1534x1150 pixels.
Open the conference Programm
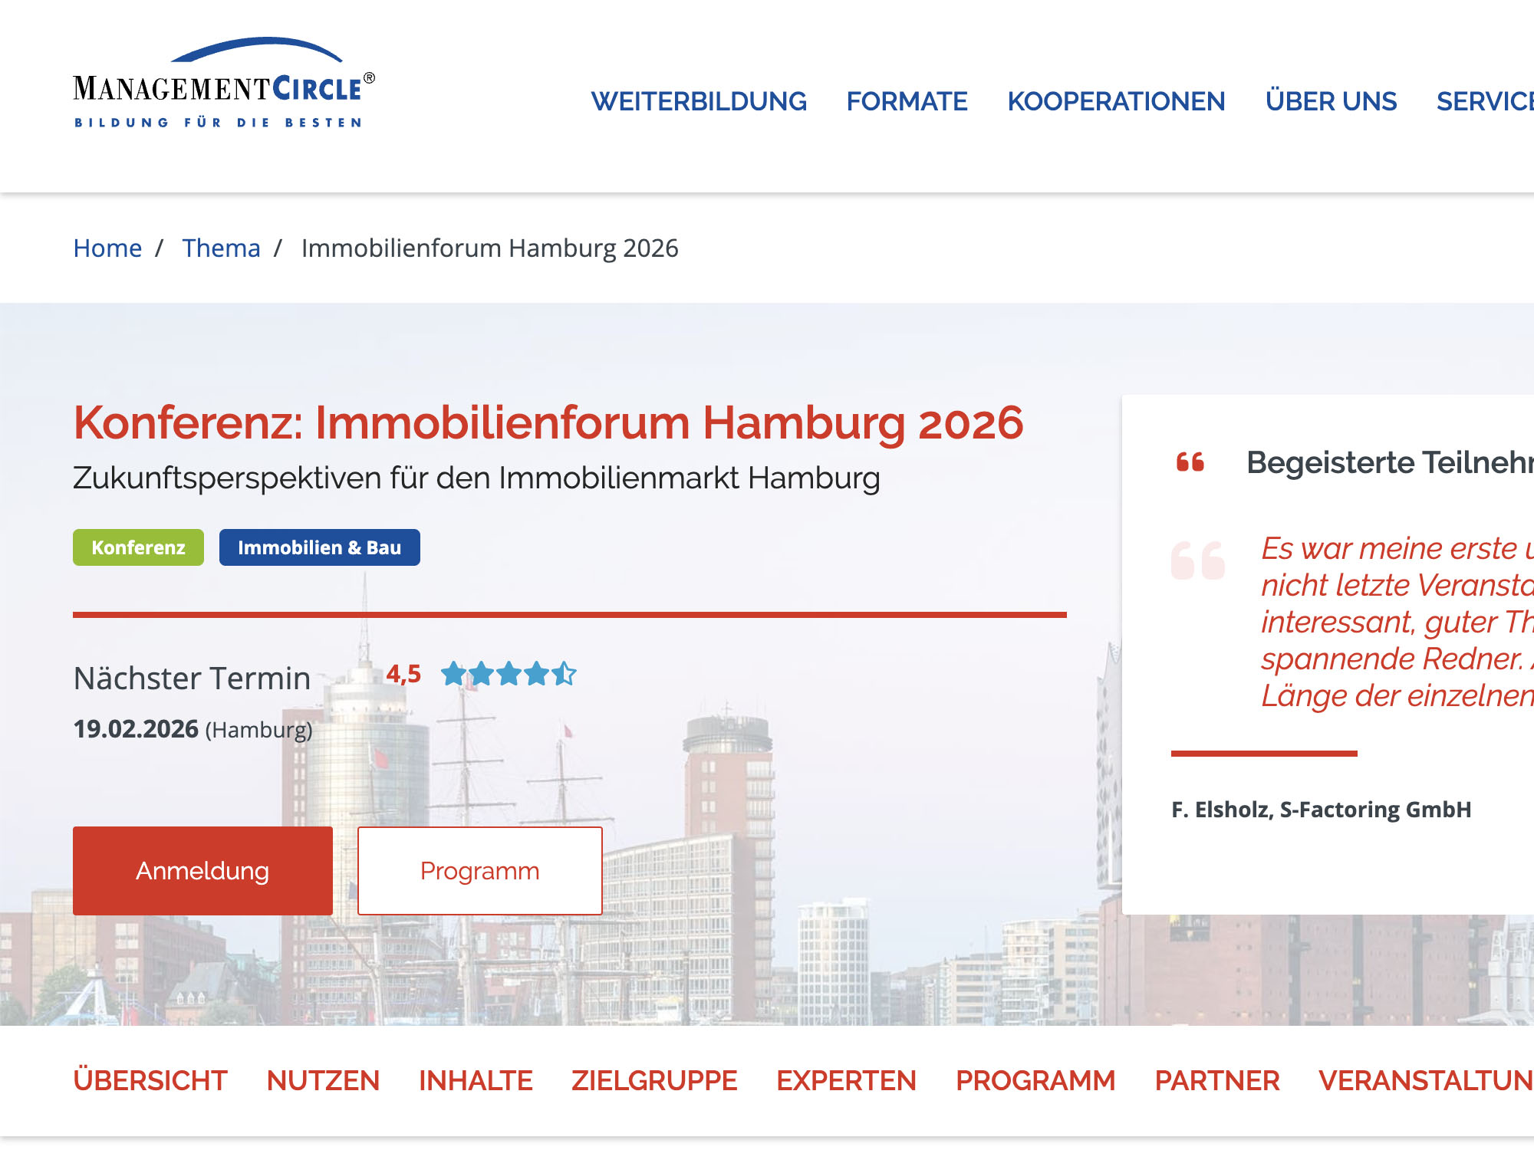pos(479,870)
